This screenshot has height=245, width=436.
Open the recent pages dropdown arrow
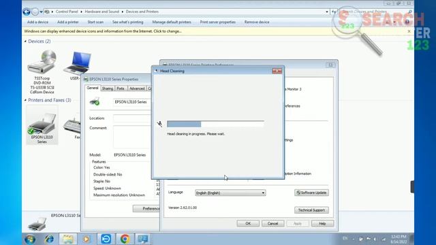pos(41,12)
